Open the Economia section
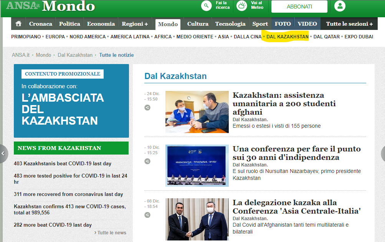 101,24
